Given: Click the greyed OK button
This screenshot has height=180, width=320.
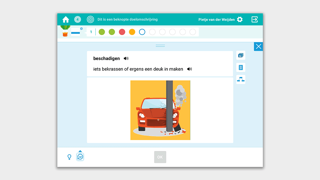Looking at the screenshot, I should click(x=160, y=157).
